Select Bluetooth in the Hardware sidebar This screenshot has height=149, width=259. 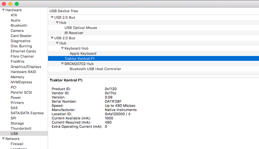pyautogui.click(x=19, y=25)
